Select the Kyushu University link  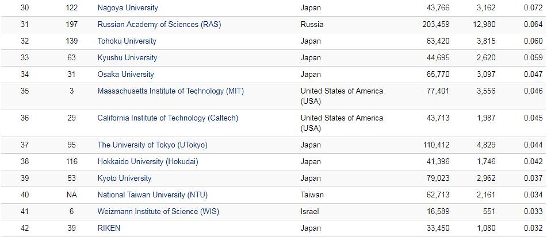point(127,58)
